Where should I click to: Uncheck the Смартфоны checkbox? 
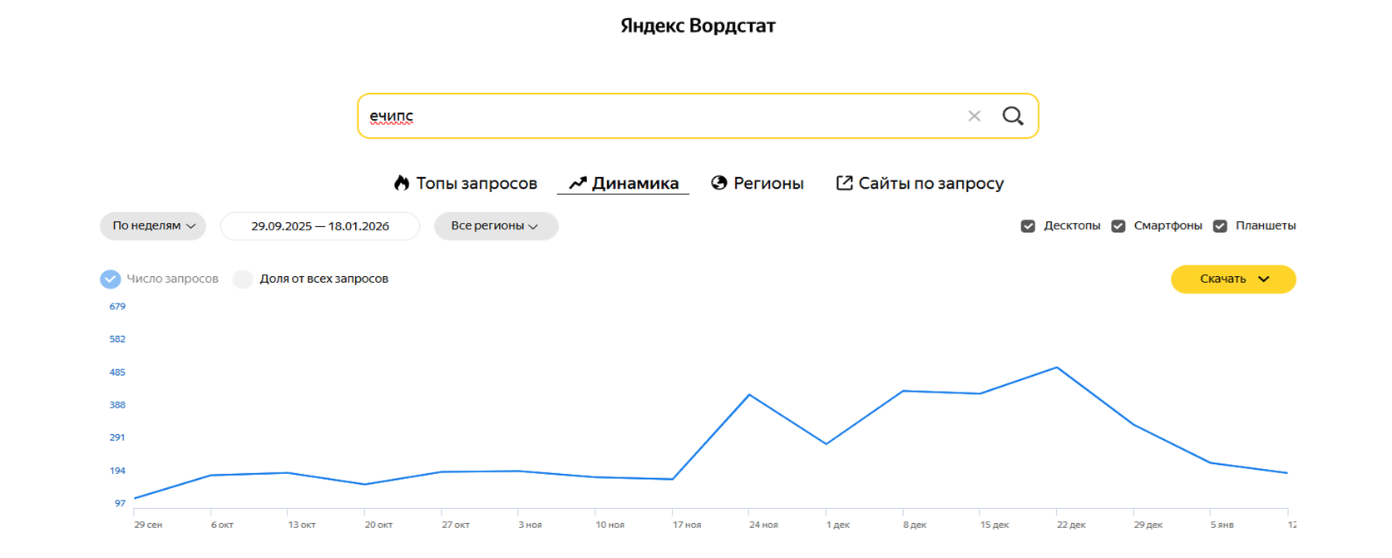point(1118,226)
